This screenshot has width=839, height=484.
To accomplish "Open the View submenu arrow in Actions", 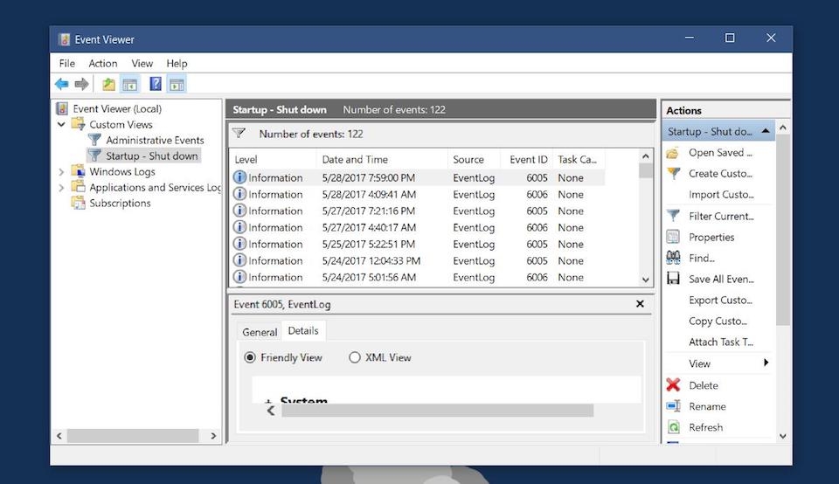I will point(766,363).
